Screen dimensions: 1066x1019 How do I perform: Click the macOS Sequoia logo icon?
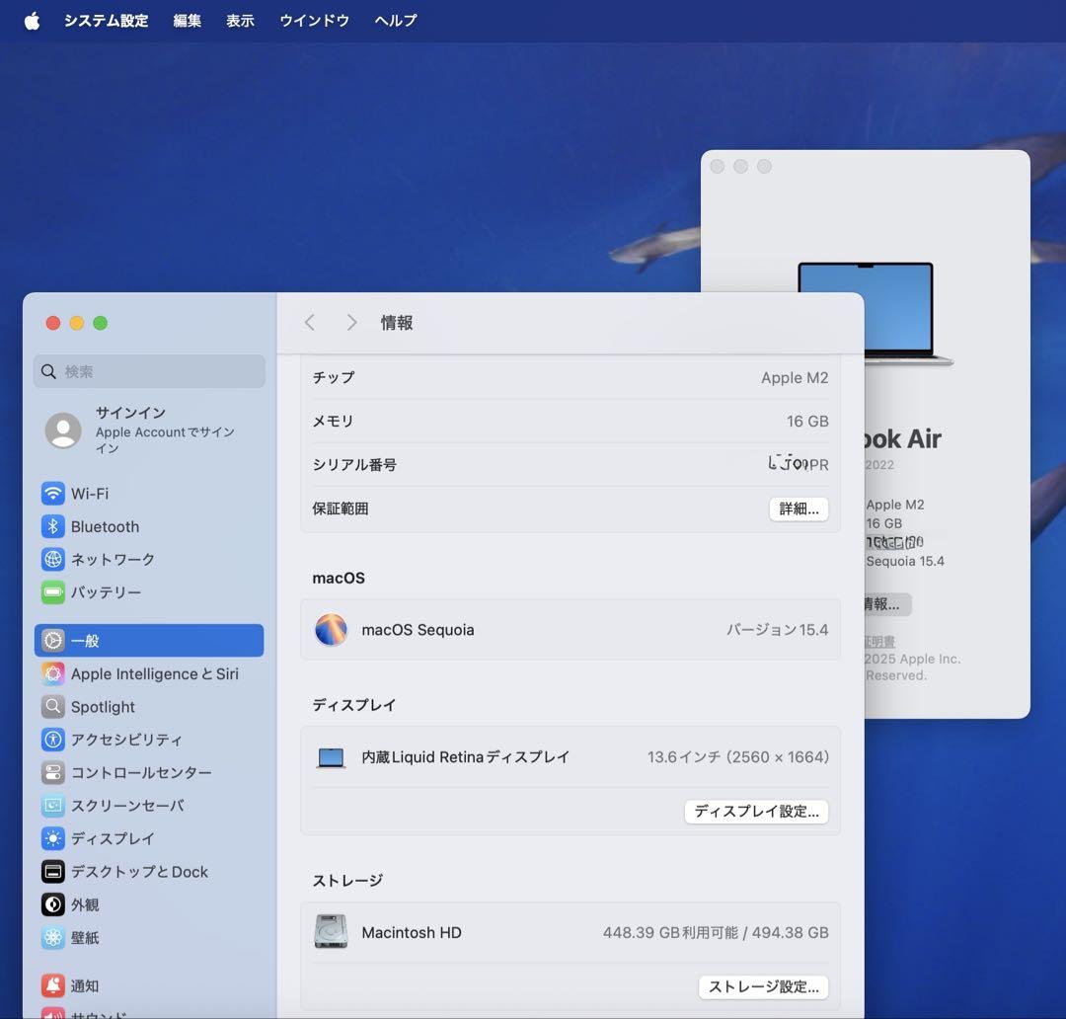tap(331, 630)
